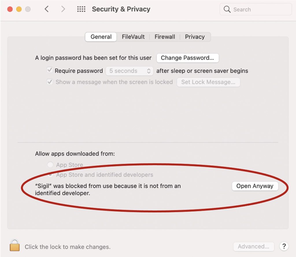296x257 pixels.
Task: Click the help question mark button
Action: 284,246
